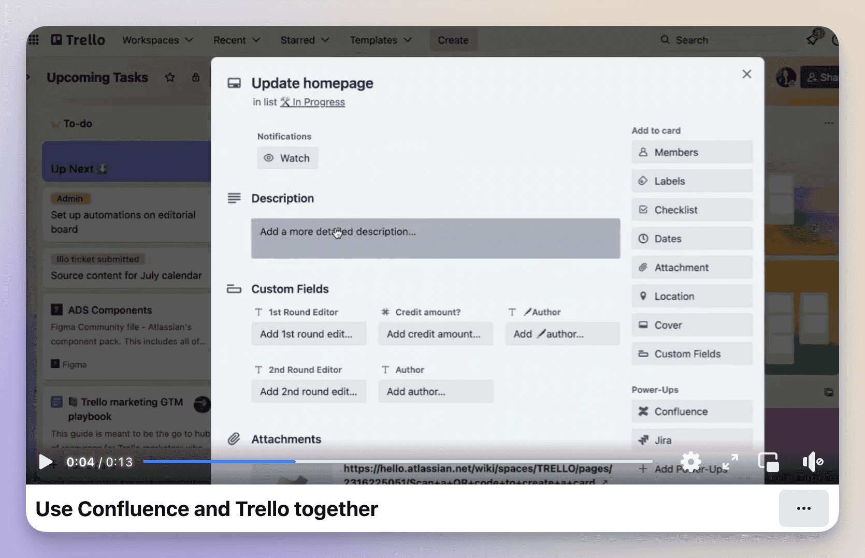Click the Add a more detailed description field
The width and height of the screenshot is (865, 558).
[436, 238]
